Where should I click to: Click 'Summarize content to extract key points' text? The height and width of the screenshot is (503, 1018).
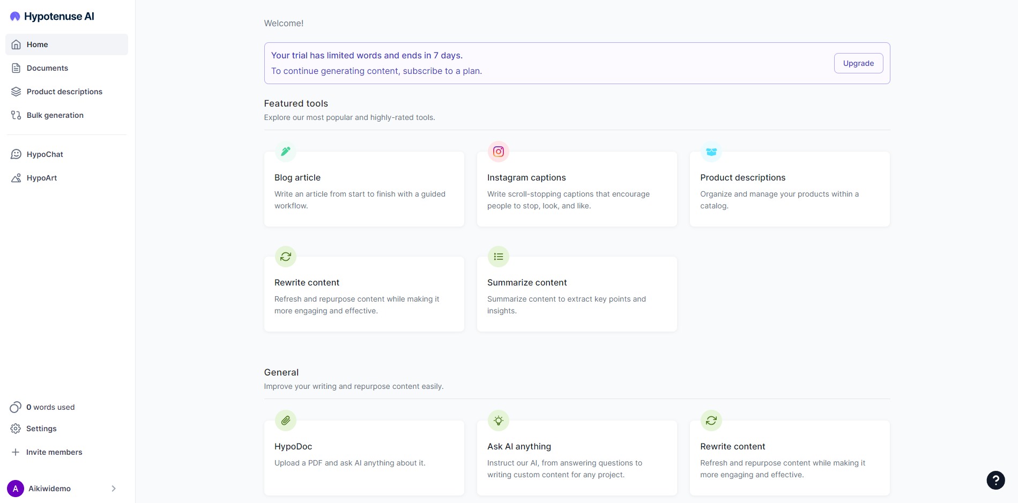pyautogui.click(x=567, y=305)
